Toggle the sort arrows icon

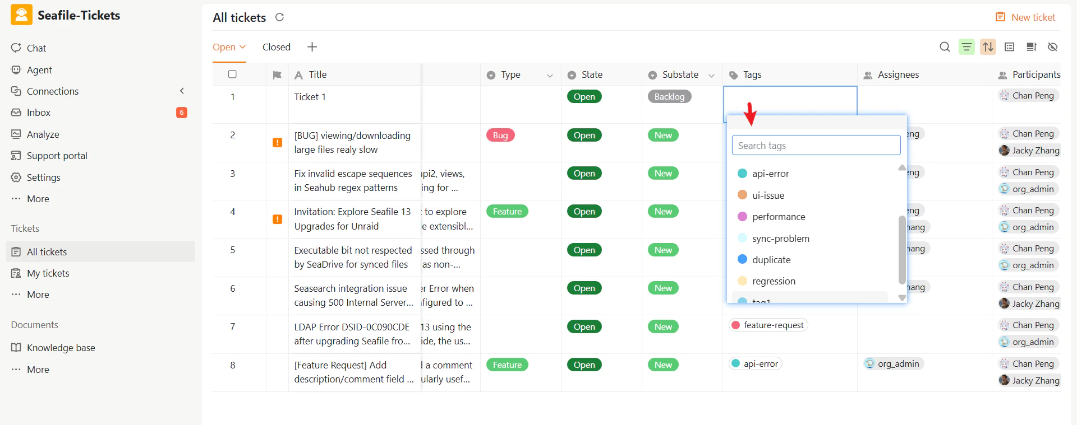click(988, 47)
